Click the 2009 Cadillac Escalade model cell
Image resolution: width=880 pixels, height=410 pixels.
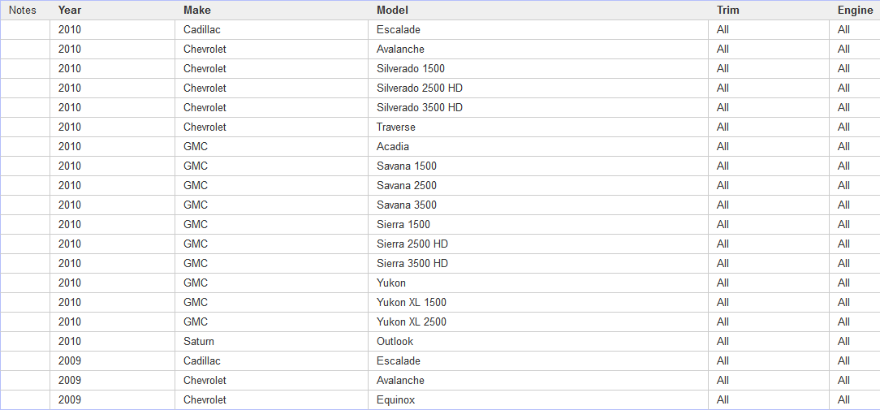(x=538, y=360)
